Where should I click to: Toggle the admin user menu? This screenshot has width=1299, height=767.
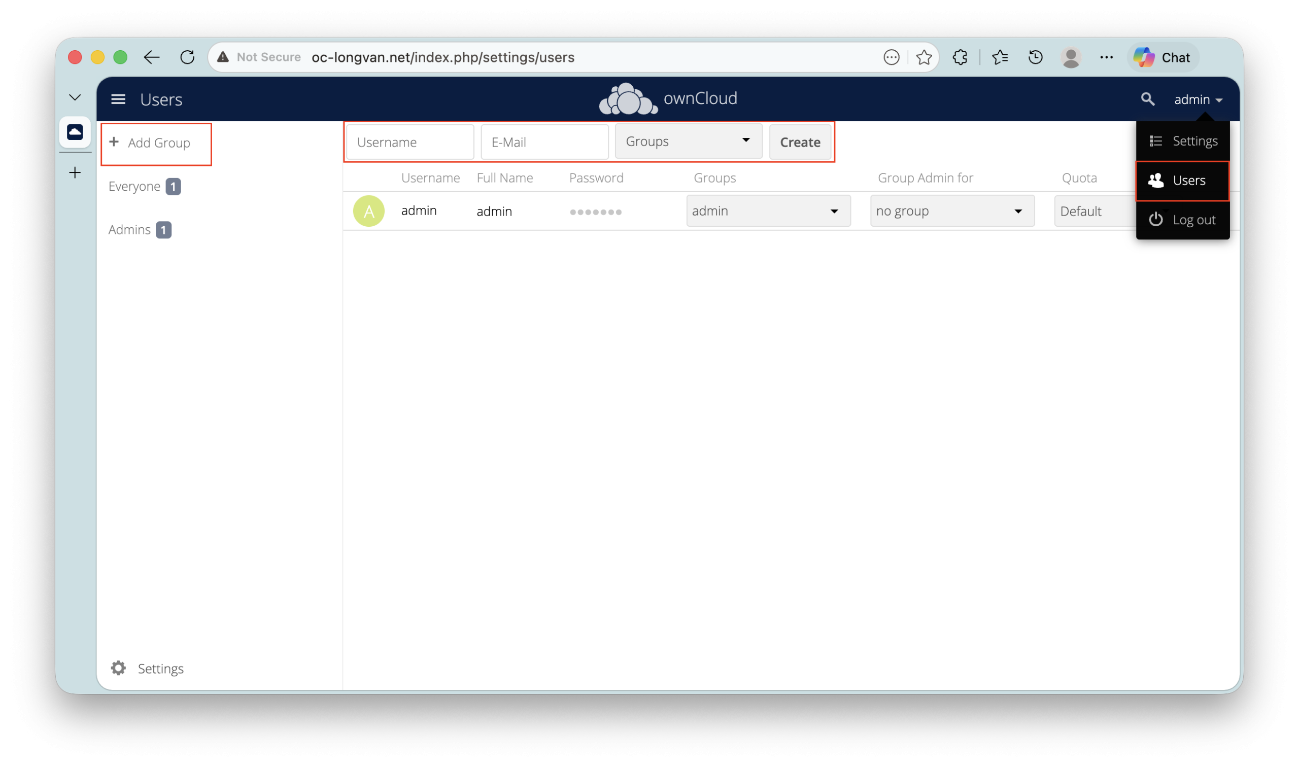1198,99
